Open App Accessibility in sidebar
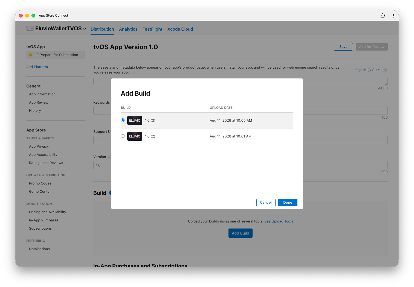414x287 pixels. (x=43, y=155)
